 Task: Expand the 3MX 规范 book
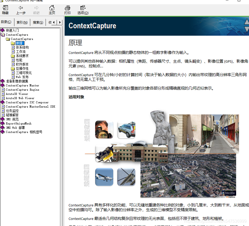click(3, 119)
